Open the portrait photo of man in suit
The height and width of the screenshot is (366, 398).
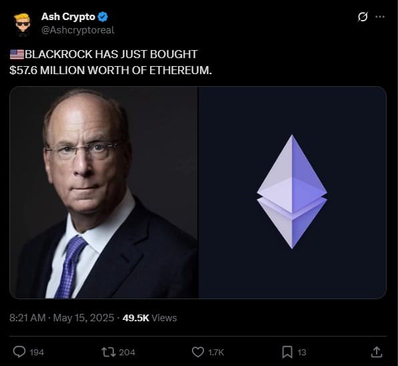103,192
